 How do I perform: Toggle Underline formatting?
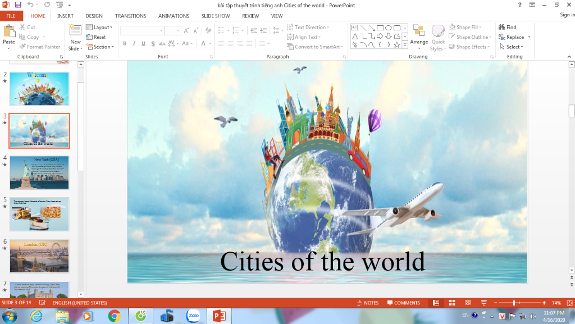(143, 44)
